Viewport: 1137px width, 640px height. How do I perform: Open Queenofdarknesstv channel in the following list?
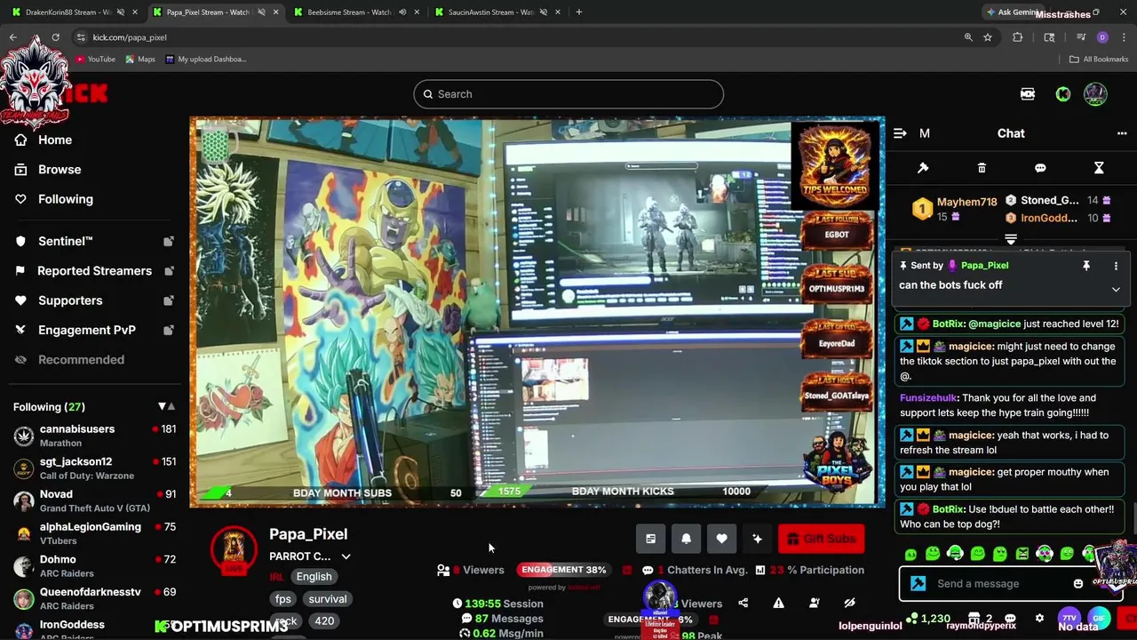[x=94, y=599]
